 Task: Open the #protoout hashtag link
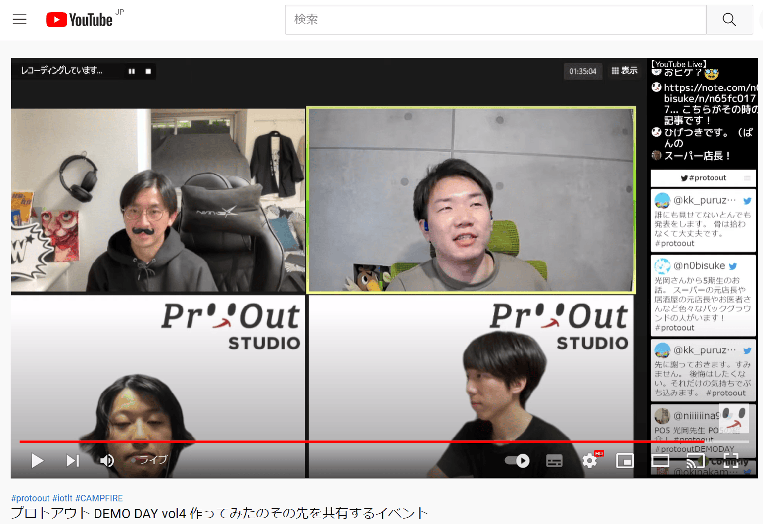[x=30, y=498]
